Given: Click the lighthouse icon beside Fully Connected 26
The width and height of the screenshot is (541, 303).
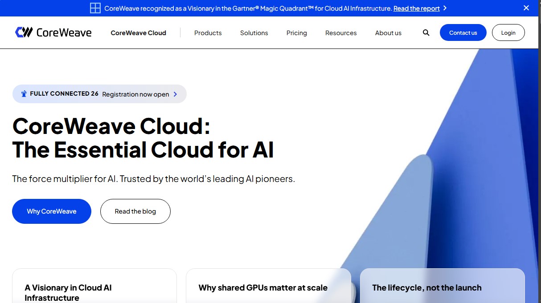Looking at the screenshot, I should tap(24, 94).
